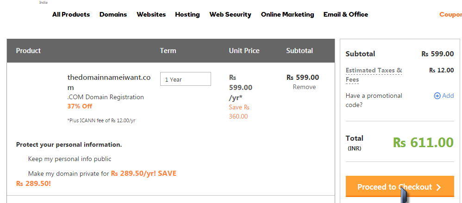Click the 37% Off discount label

point(80,107)
